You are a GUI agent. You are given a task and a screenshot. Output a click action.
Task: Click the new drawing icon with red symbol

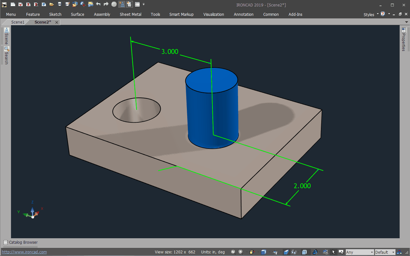tap(20, 5)
